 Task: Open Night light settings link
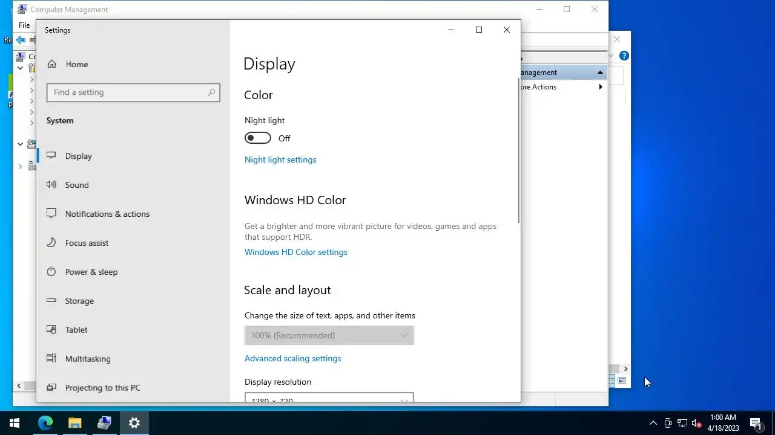click(x=280, y=159)
